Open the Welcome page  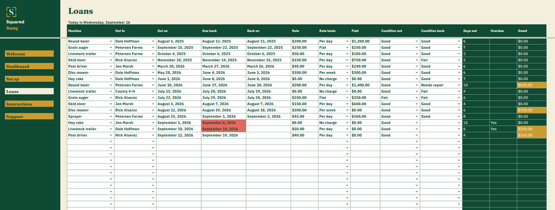tap(29, 54)
